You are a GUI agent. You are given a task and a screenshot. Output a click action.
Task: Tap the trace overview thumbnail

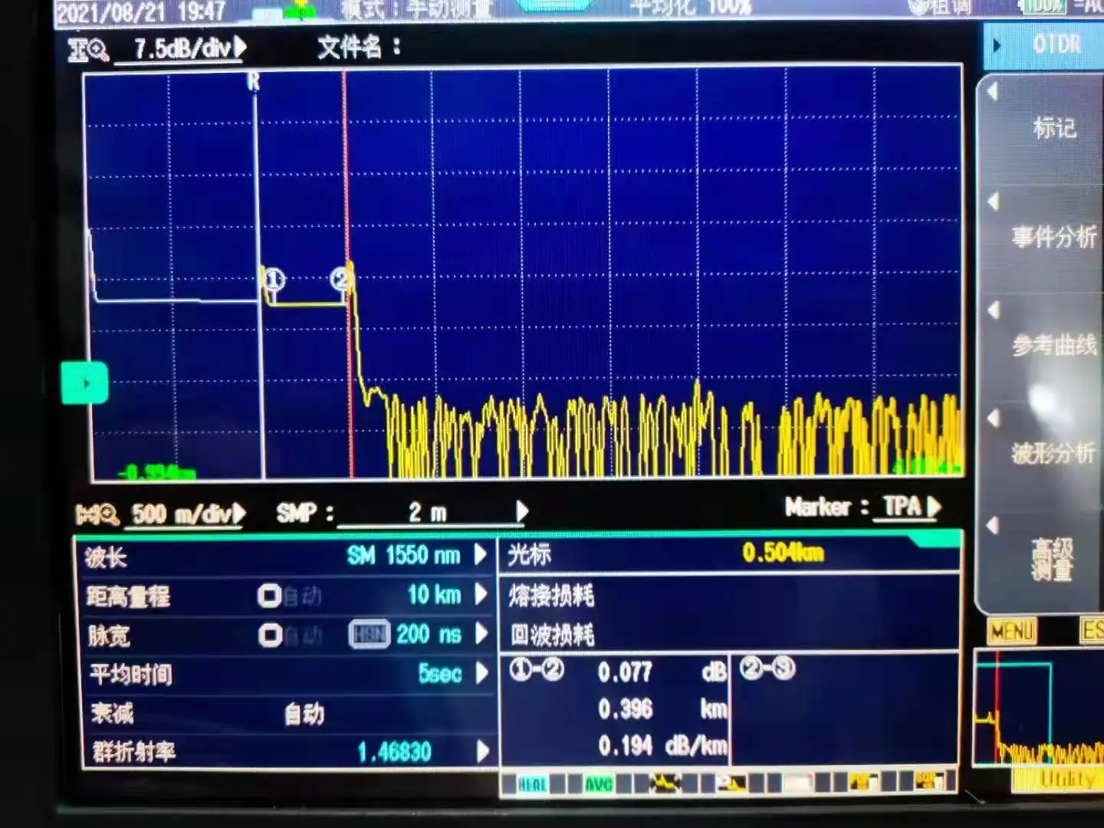pos(1039,707)
